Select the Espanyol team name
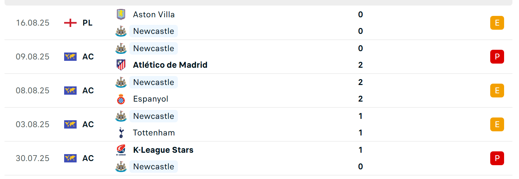 pyautogui.click(x=150, y=99)
